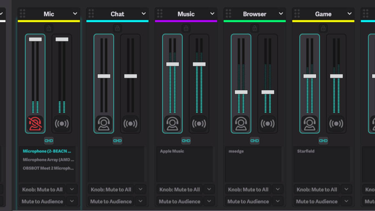Image resolution: width=375 pixels, height=211 pixels.
Task: Click the Chat headphone volume fader
Action: tap(104, 76)
